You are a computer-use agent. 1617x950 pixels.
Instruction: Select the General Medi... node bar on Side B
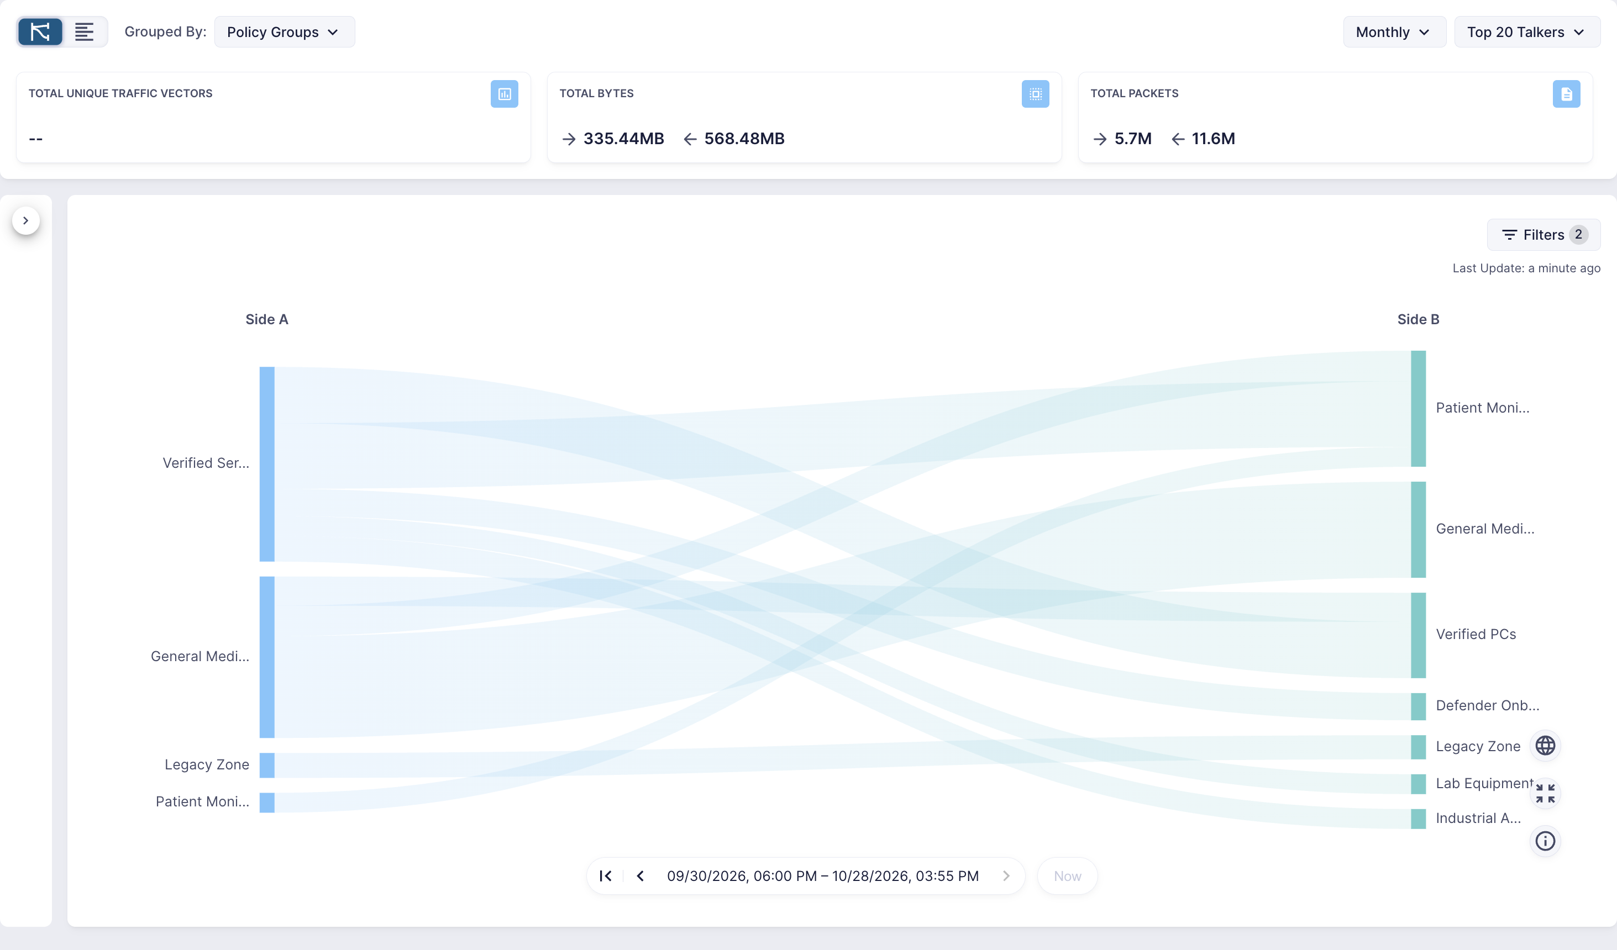[x=1418, y=530]
